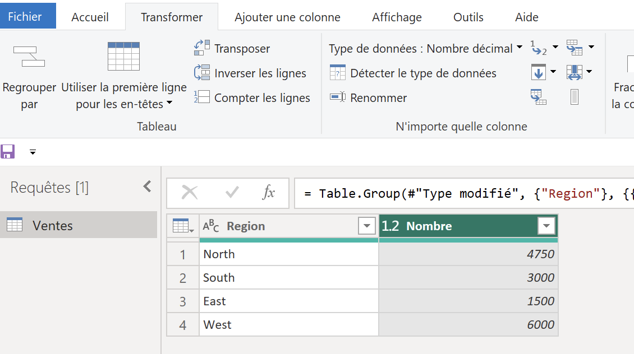Click the Regrouper par icon

pos(29,57)
